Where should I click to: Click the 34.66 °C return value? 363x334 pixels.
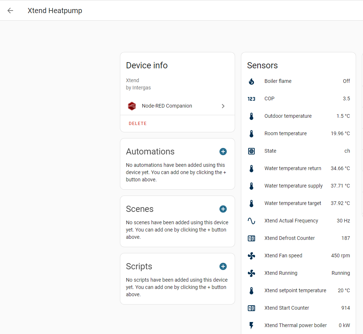click(x=340, y=168)
